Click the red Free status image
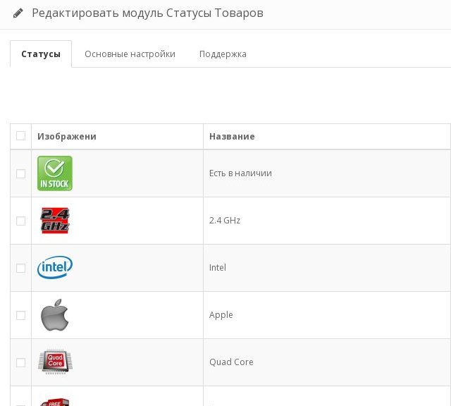The image size is (451, 406). point(55,402)
